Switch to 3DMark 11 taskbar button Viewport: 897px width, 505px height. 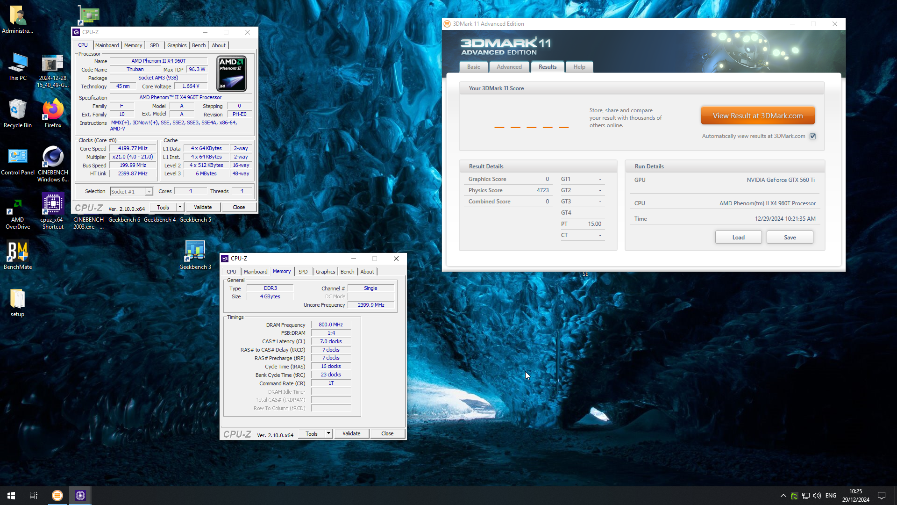tap(57, 496)
